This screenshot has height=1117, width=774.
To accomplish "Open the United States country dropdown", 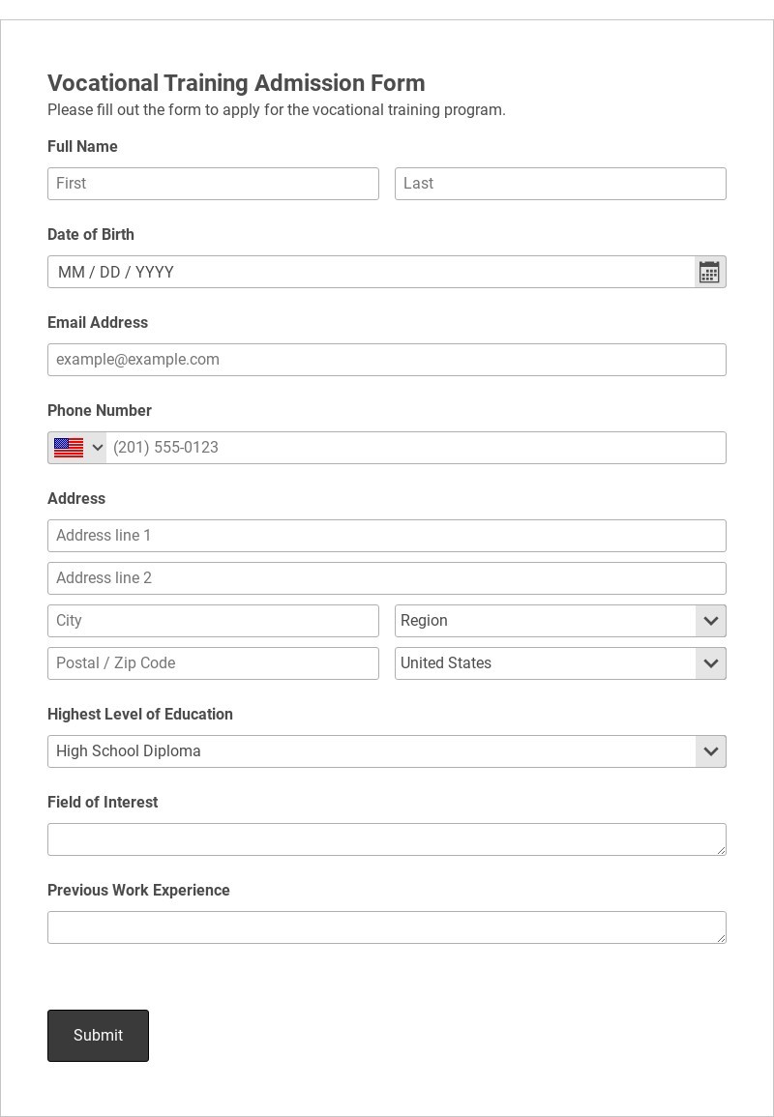I will coord(560,663).
